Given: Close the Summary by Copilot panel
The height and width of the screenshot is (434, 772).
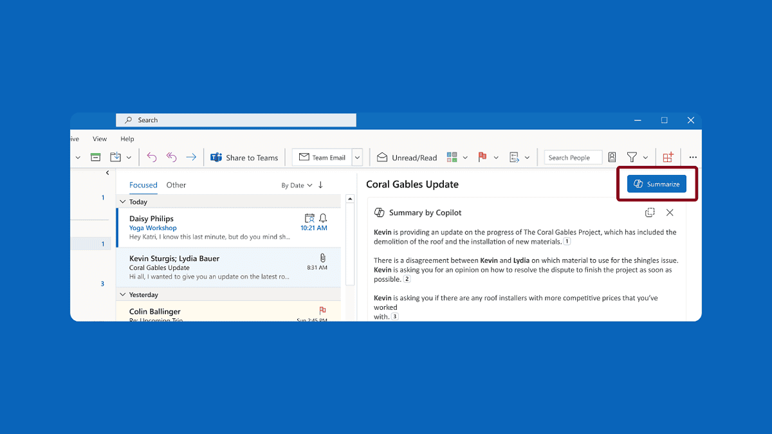Looking at the screenshot, I should click(670, 212).
